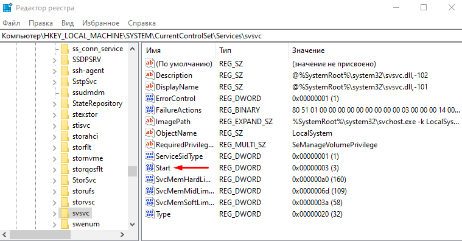Select the swenum folder icon
Image resolution: width=462 pixels, height=241 pixels.
click(65, 224)
